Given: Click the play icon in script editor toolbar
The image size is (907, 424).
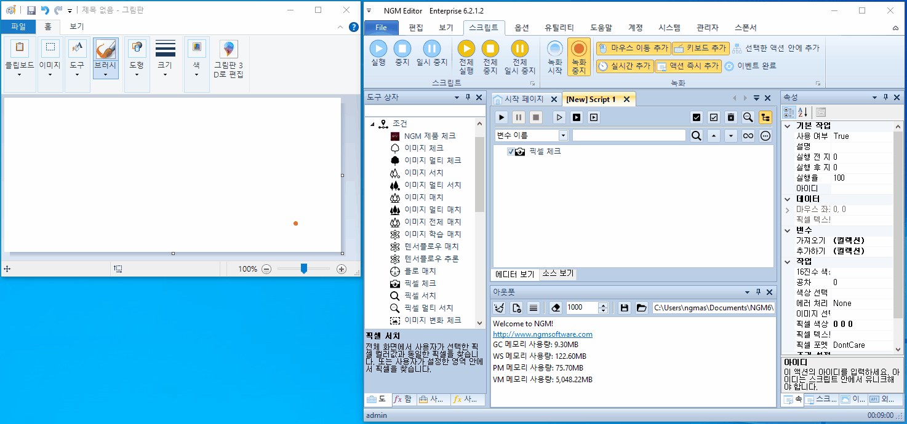Looking at the screenshot, I should coord(502,117).
